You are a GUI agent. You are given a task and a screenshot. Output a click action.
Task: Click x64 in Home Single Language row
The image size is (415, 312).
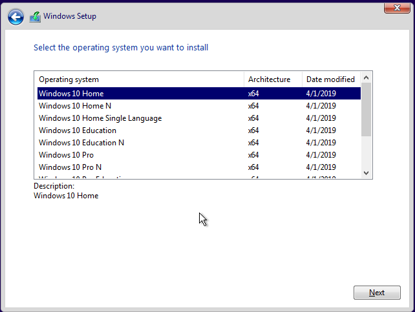click(253, 118)
